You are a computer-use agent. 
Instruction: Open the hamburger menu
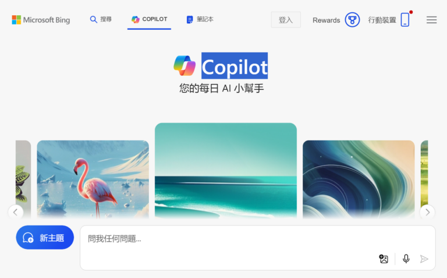(x=431, y=20)
